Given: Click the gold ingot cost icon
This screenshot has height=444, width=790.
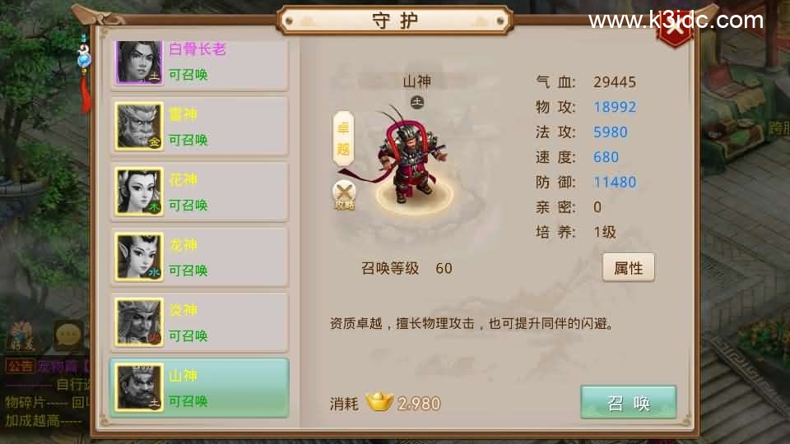Looking at the screenshot, I should tap(379, 403).
